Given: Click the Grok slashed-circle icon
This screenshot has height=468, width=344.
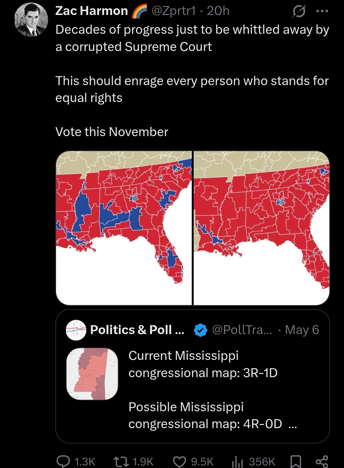Looking at the screenshot, I should 298,11.
